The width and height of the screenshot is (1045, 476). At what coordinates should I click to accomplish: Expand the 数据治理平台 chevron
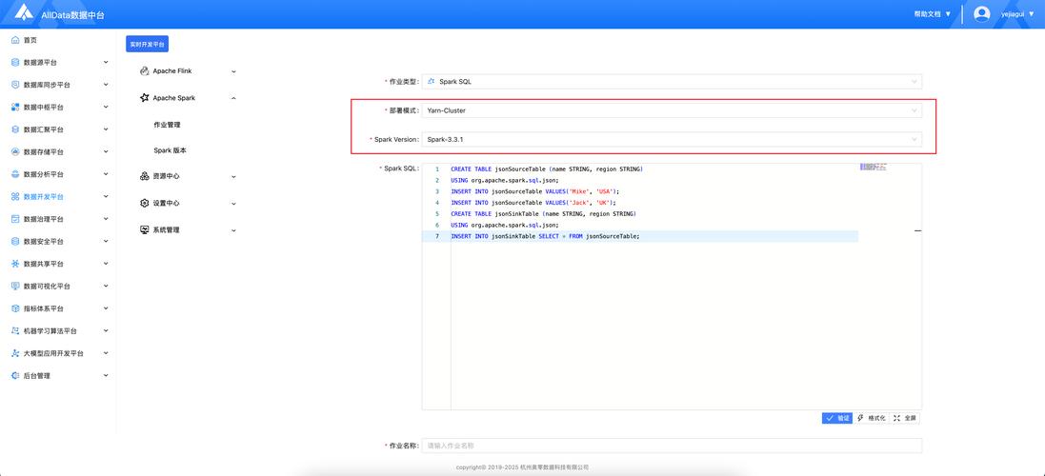pyautogui.click(x=106, y=219)
